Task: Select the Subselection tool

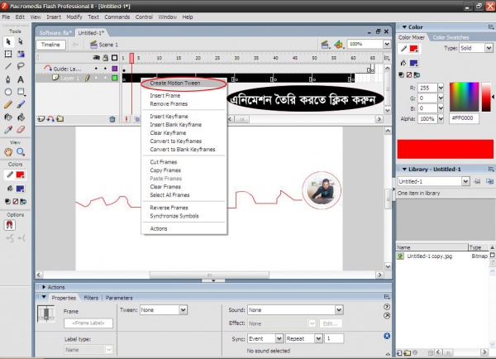Action: pyautogui.click(x=21, y=41)
